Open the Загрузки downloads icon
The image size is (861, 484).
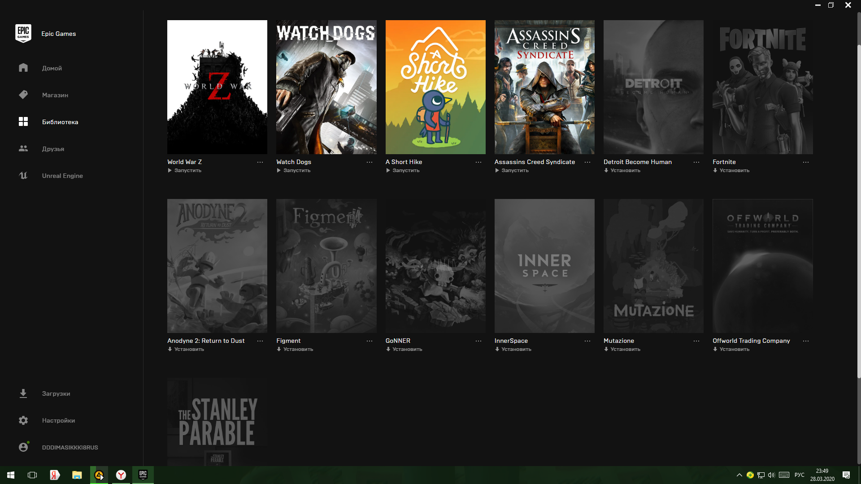[23, 393]
